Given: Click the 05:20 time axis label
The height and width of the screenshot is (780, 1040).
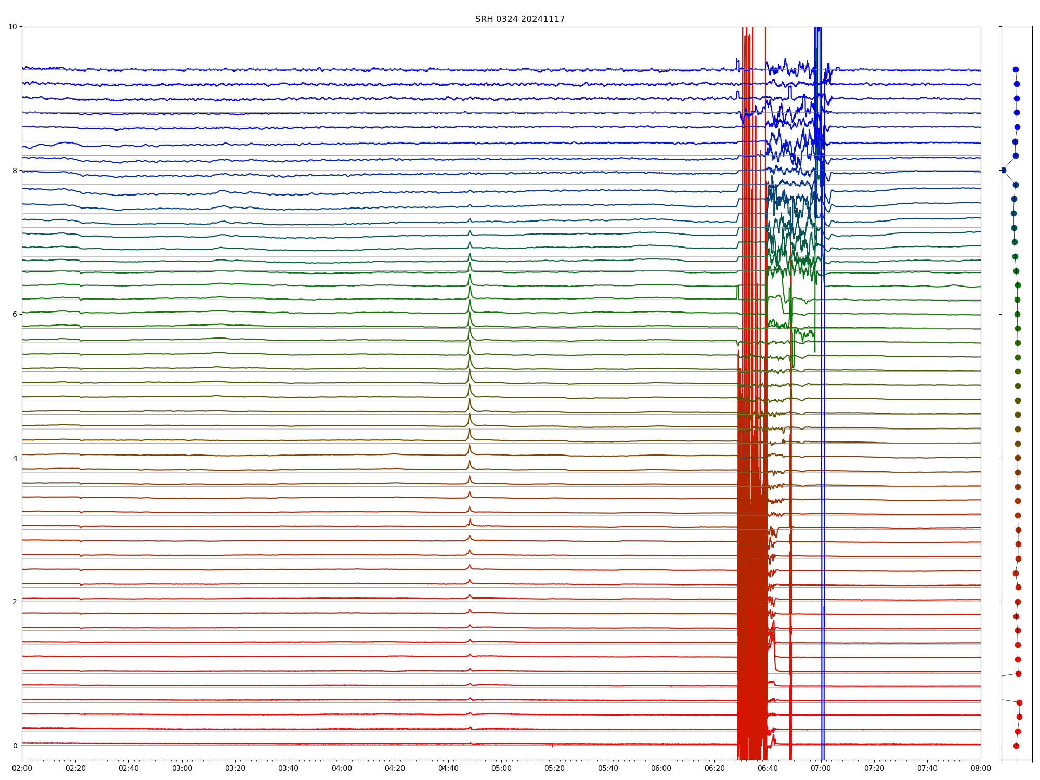Looking at the screenshot, I should pyautogui.click(x=555, y=768).
